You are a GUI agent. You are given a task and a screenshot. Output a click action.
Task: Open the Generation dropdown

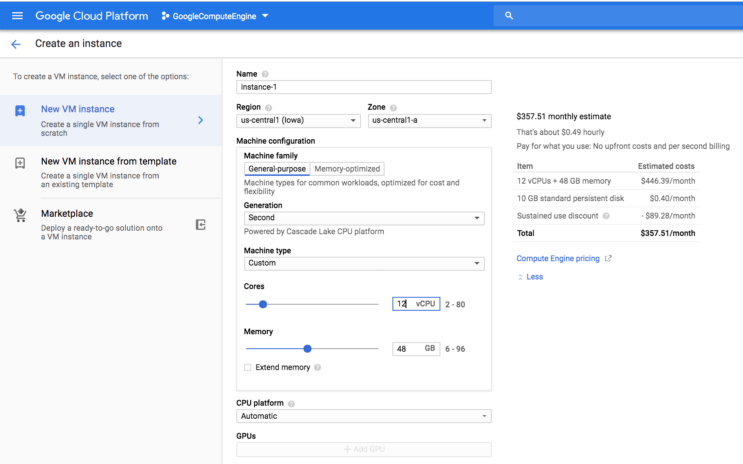point(364,218)
